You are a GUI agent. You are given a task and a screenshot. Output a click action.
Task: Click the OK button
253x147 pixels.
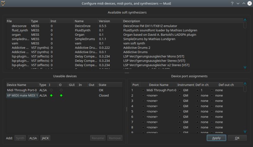pos(237,138)
